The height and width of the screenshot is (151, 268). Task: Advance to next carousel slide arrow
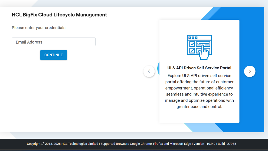pos(250,71)
